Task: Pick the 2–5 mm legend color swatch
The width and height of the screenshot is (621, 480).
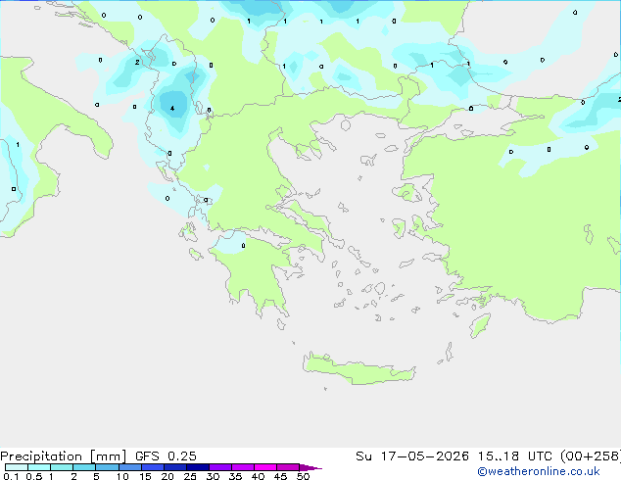Action: (x=84, y=467)
